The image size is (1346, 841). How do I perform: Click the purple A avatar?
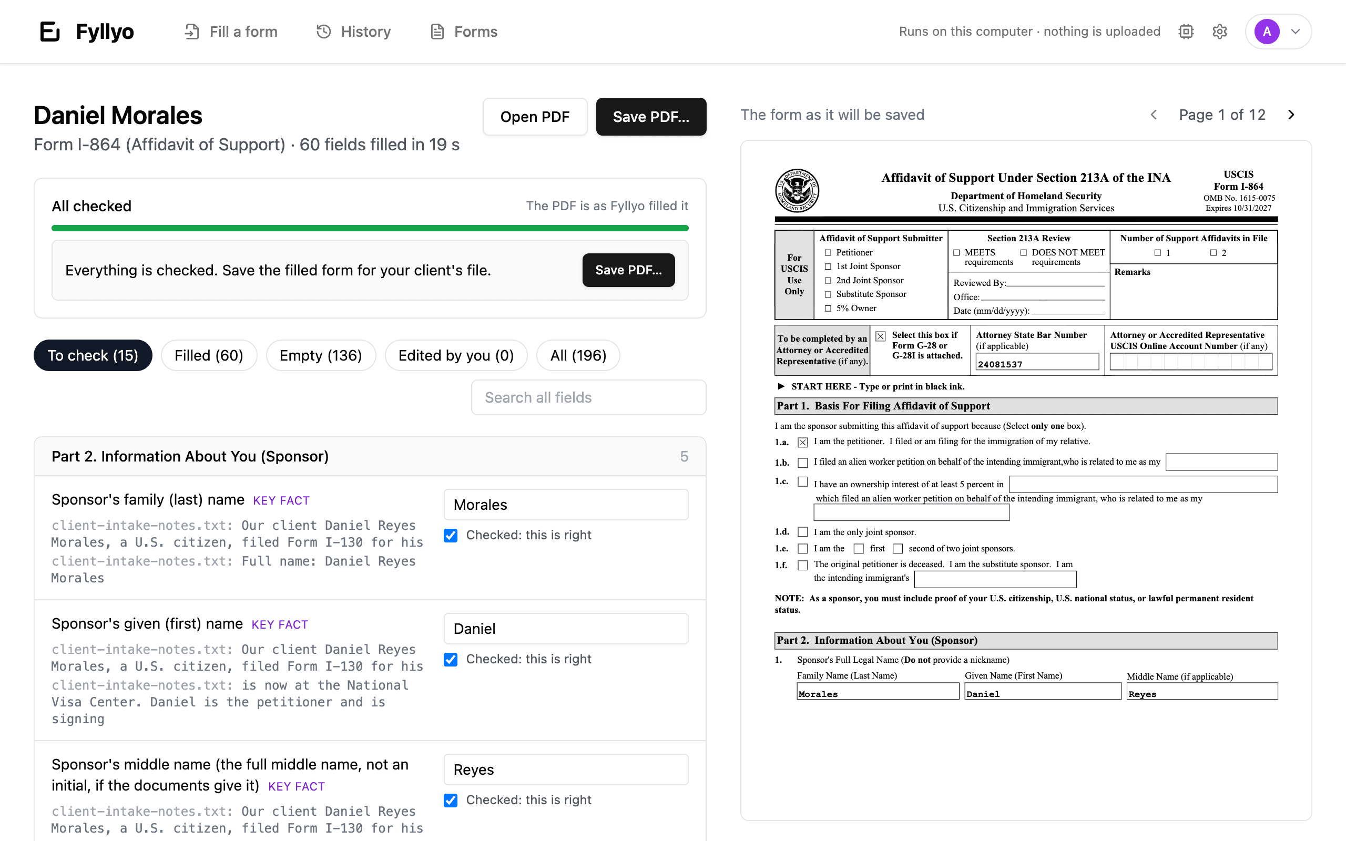point(1267,32)
